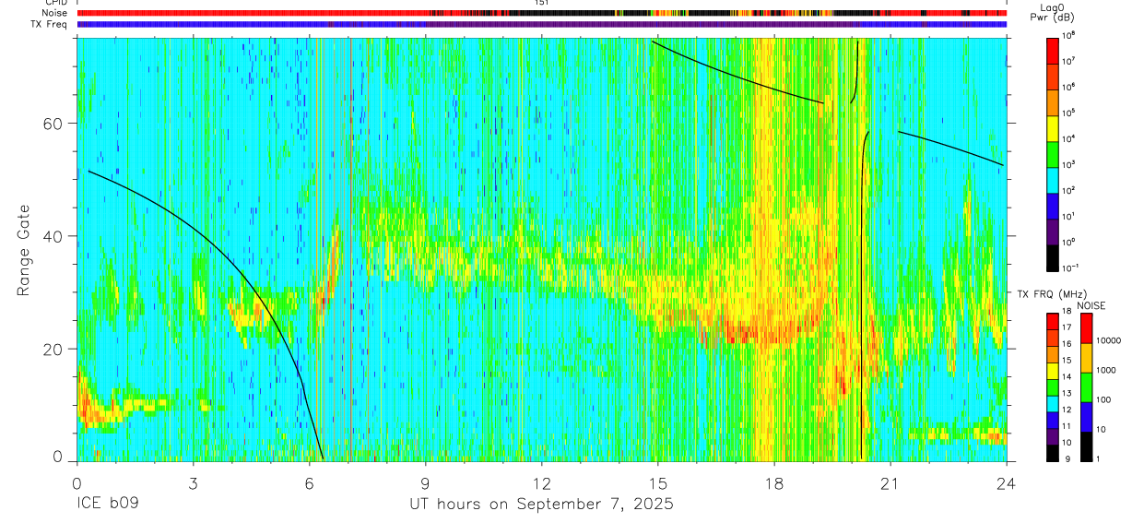Image resolution: width=1132 pixels, height=523 pixels.
Task: Click the bottom power label 10^-1 on the Lag0 colorbar
Action: (x=1071, y=267)
